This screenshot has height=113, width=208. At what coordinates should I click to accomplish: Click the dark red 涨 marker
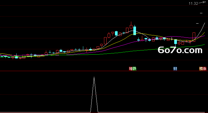pos(205,68)
